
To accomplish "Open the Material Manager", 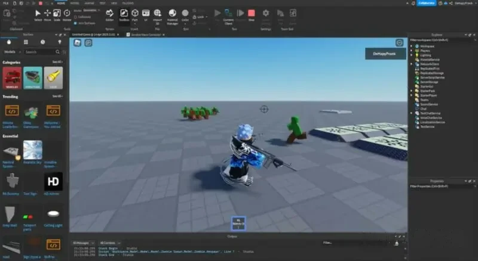I will click(x=172, y=17).
